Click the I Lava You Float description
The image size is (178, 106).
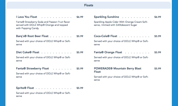coord(43,25)
